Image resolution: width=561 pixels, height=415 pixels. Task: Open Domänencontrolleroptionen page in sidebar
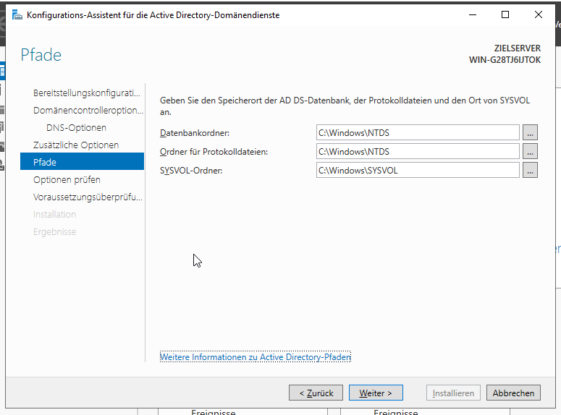click(88, 111)
